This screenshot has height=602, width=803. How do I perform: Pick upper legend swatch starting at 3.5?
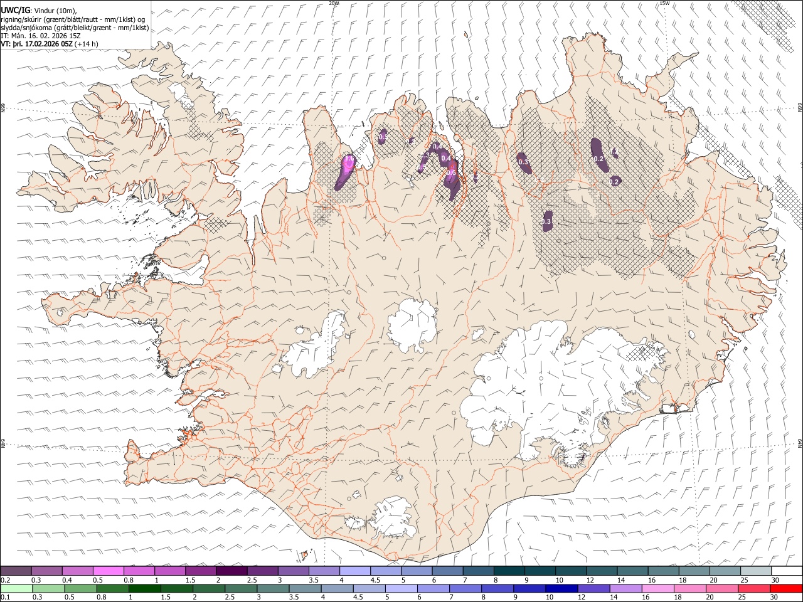click(324, 571)
